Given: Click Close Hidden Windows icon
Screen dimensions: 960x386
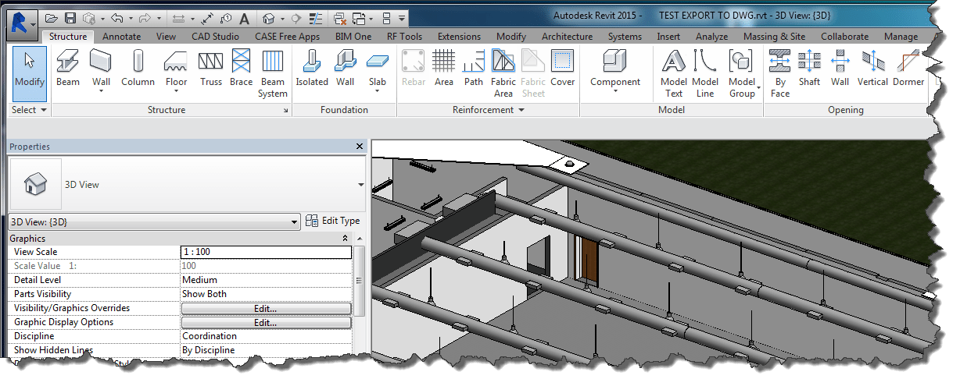Looking at the screenshot, I should (340, 17).
